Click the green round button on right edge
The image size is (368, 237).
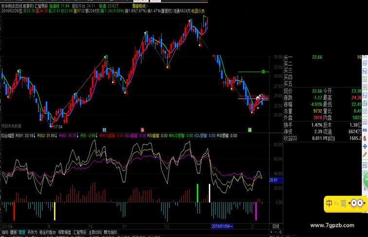coord(366,180)
